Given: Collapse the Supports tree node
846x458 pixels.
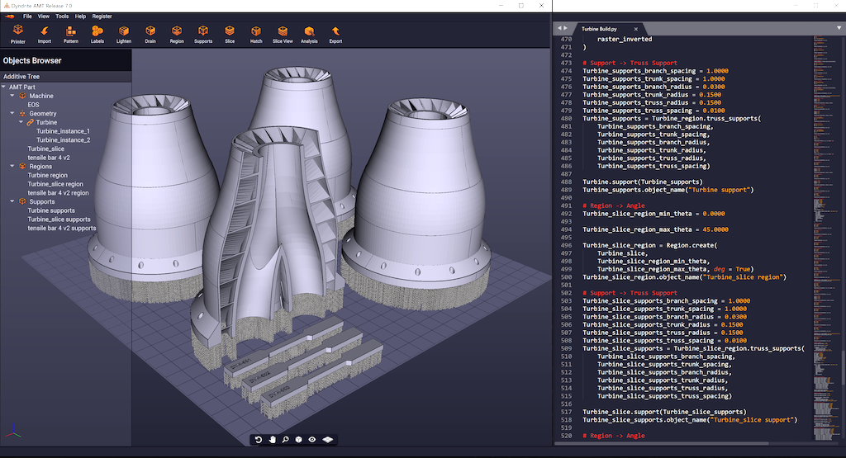Looking at the screenshot, I should point(13,201).
